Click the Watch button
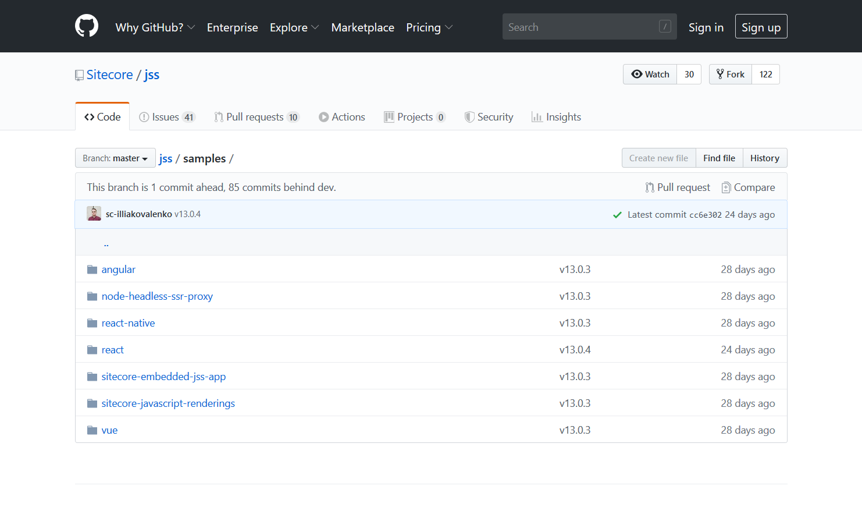The image size is (862, 507). (650, 75)
